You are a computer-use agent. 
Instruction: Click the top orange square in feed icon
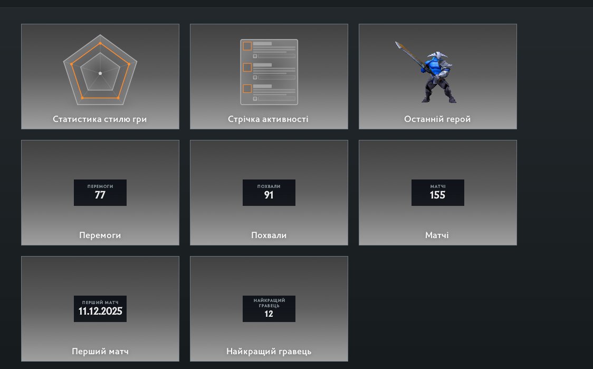tap(247, 46)
